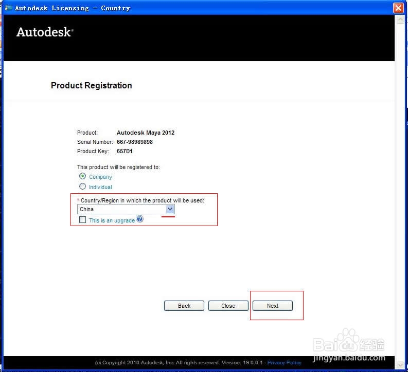Image resolution: width=408 pixels, height=372 pixels.
Task: Click the Next button
Action: click(273, 306)
